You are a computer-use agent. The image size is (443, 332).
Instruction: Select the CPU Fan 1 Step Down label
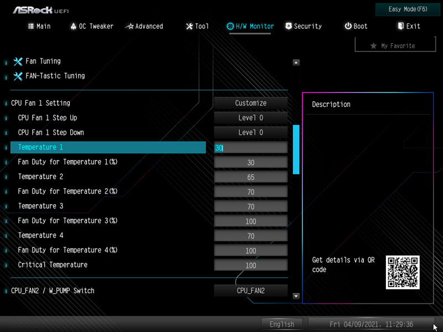point(51,132)
